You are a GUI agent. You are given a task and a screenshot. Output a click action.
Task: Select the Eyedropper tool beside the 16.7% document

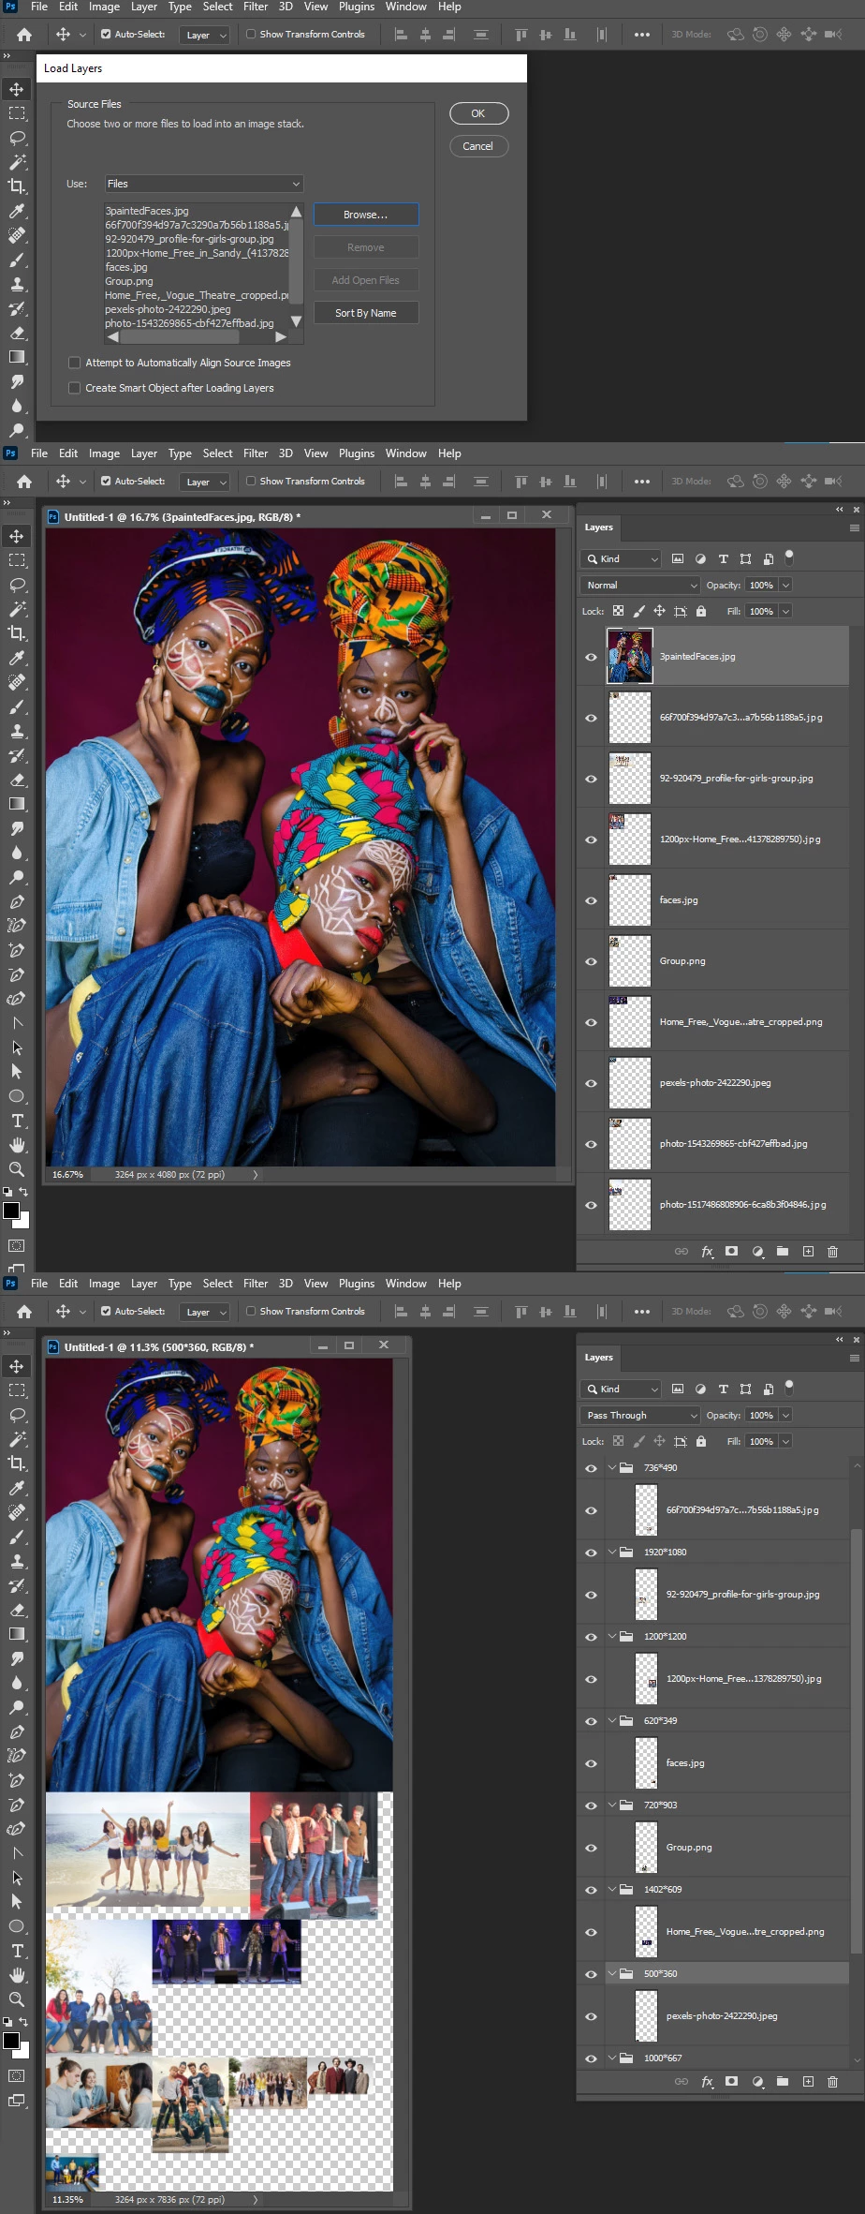click(17, 658)
